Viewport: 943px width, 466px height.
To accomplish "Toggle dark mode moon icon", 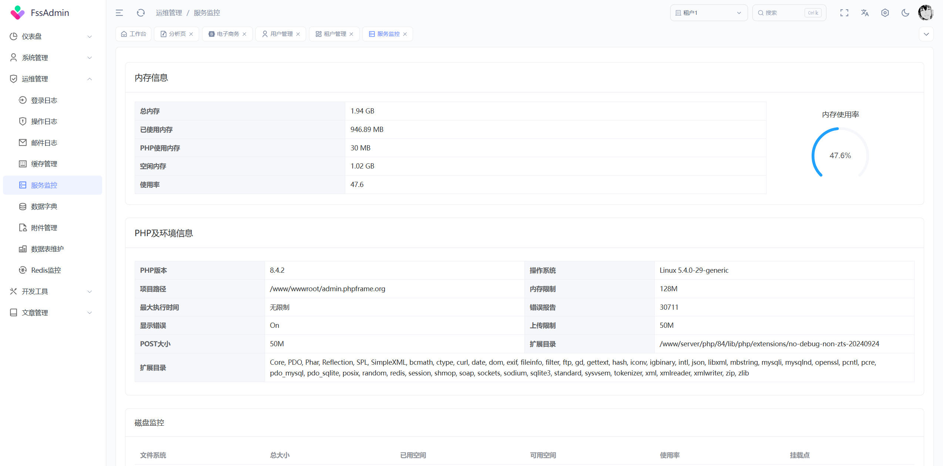I will 905,13.
